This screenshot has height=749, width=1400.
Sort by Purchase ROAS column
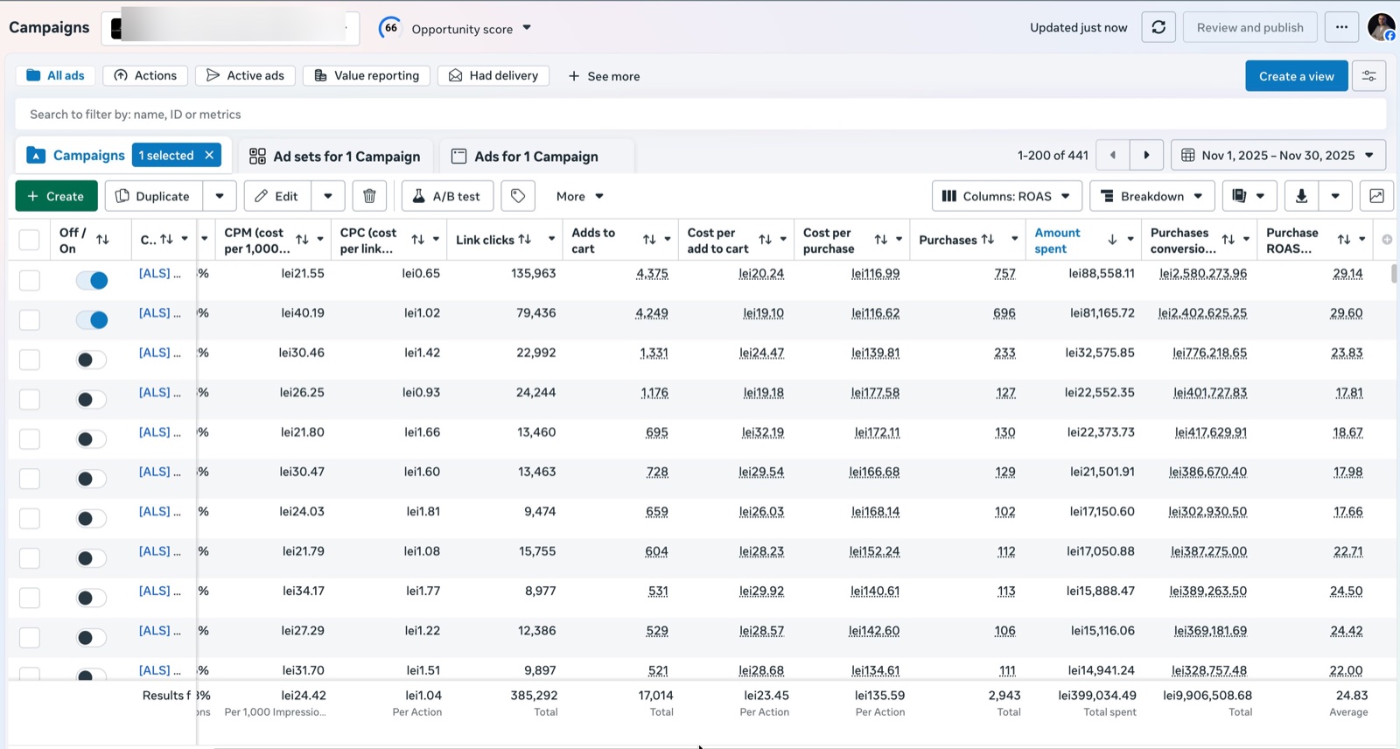click(x=1344, y=240)
